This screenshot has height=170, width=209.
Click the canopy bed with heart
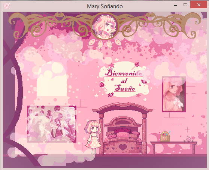[x=122, y=128]
